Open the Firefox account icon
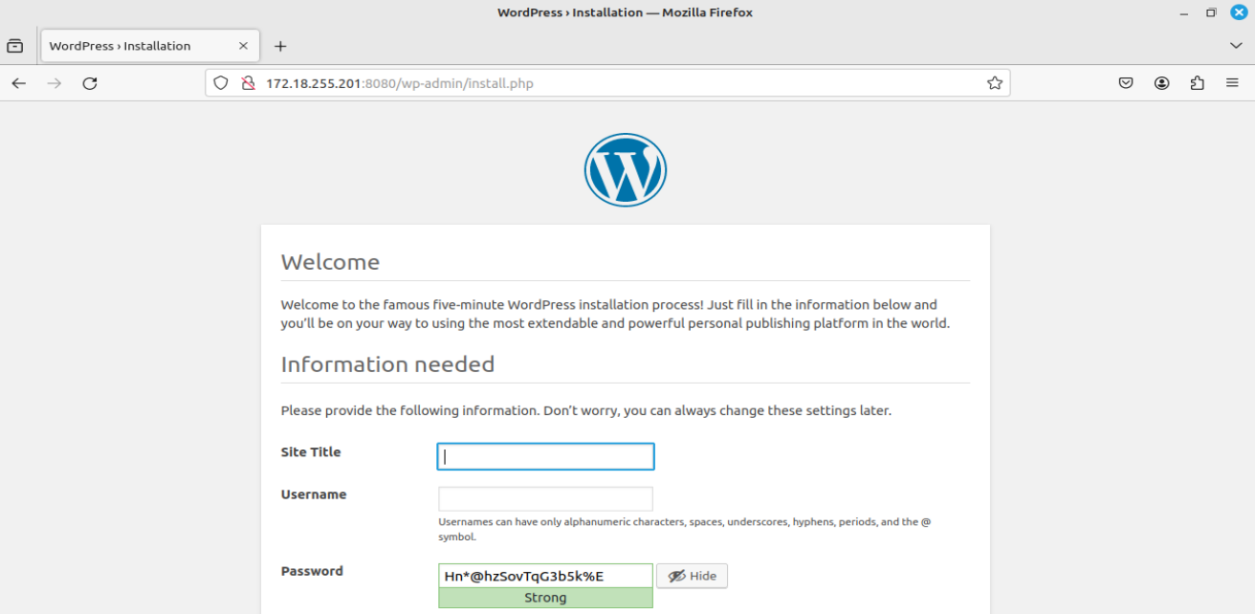This screenshot has width=1255, height=614. coord(1162,83)
